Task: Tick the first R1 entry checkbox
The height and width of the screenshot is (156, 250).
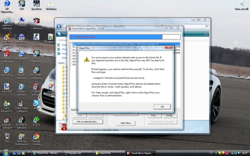Action: coord(71,47)
